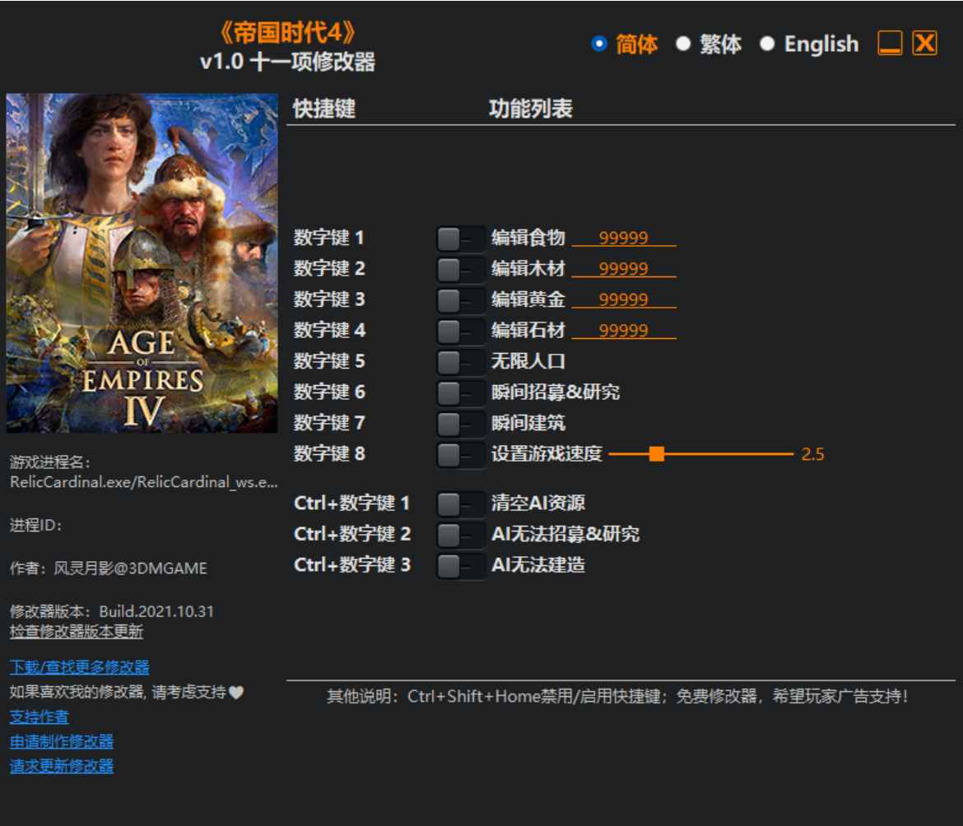Click the game speed slider handle
Viewport: 963px width, 826px height.
tap(656, 453)
